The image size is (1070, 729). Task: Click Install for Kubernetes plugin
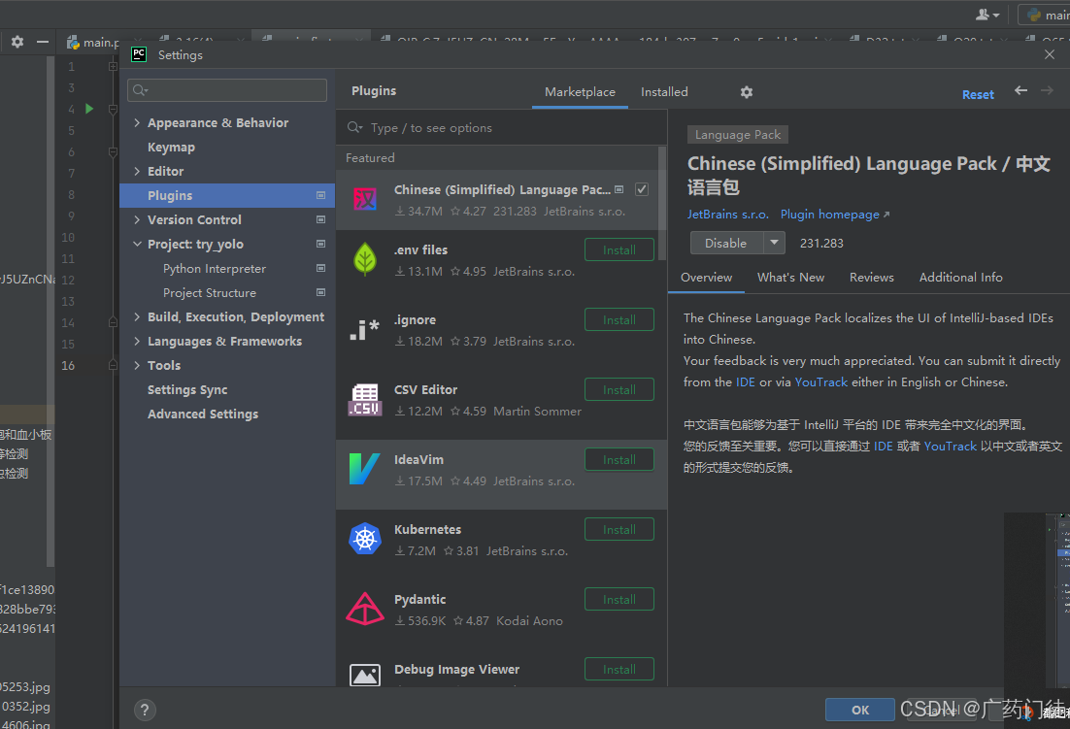pyautogui.click(x=619, y=529)
